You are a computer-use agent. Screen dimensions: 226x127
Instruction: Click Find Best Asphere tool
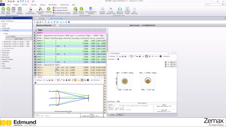pos(102,11)
